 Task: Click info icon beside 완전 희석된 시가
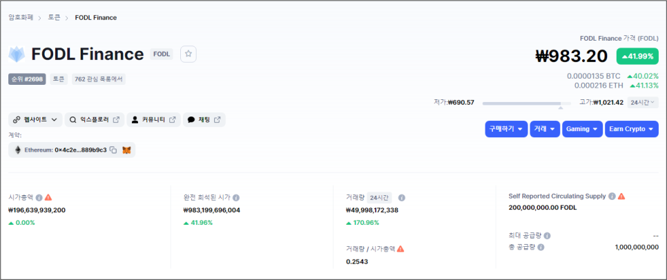(x=236, y=197)
